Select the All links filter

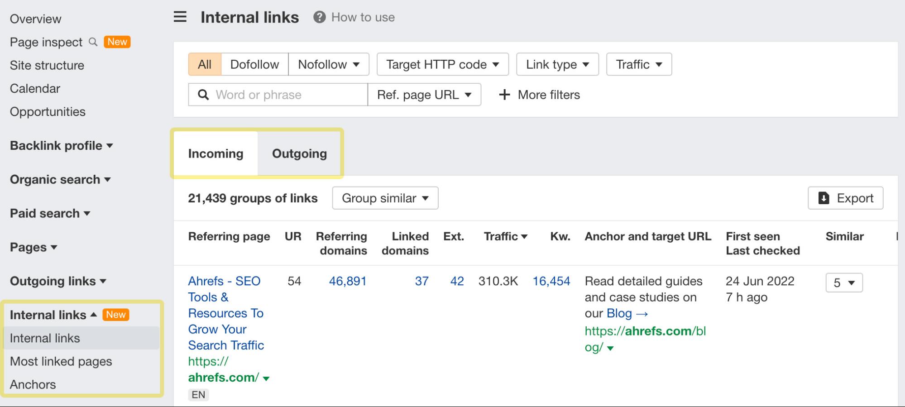205,64
